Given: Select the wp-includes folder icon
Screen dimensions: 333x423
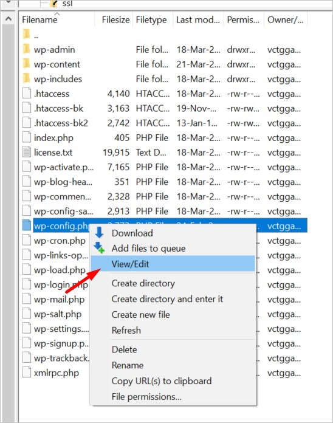Looking at the screenshot, I should click(x=26, y=79).
